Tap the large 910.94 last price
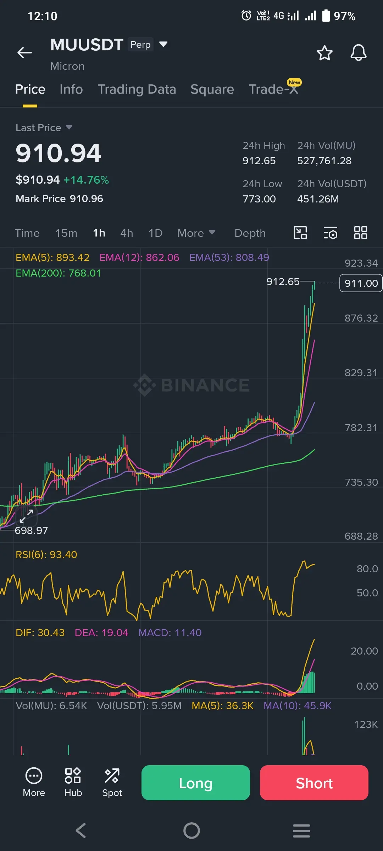The image size is (383, 851). point(59,153)
